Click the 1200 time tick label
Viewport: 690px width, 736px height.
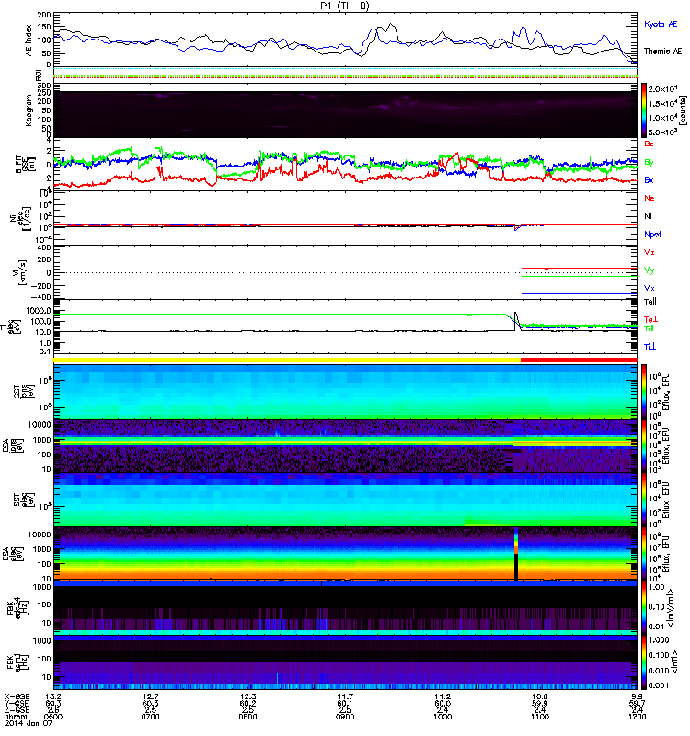637,717
